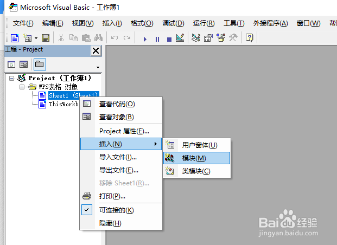The width and height of the screenshot is (337, 245).
Task: Click the Reset stop icon
Action: pyautogui.click(x=169, y=39)
